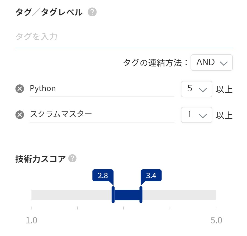The height and width of the screenshot is (236, 247).
Task: Open help icon beside タグ/タグレベル heading
Action: (92, 12)
